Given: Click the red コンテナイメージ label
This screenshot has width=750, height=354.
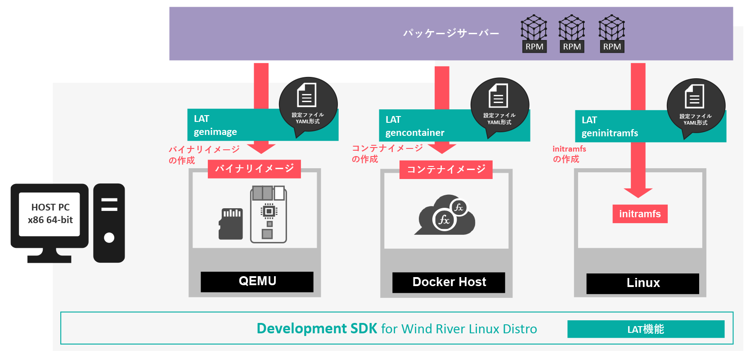Looking at the screenshot, I should click(x=446, y=170).
